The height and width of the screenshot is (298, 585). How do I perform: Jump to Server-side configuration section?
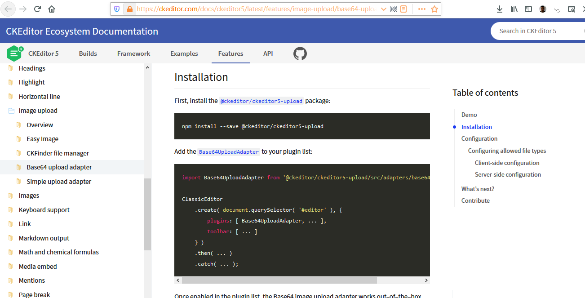tap(508, 175)
